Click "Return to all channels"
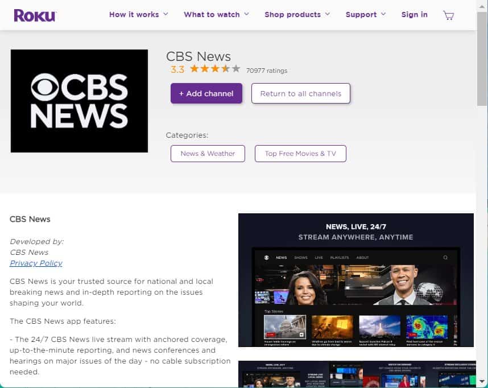The height and width of the screenshot is (388, 488). pos(300,93)
